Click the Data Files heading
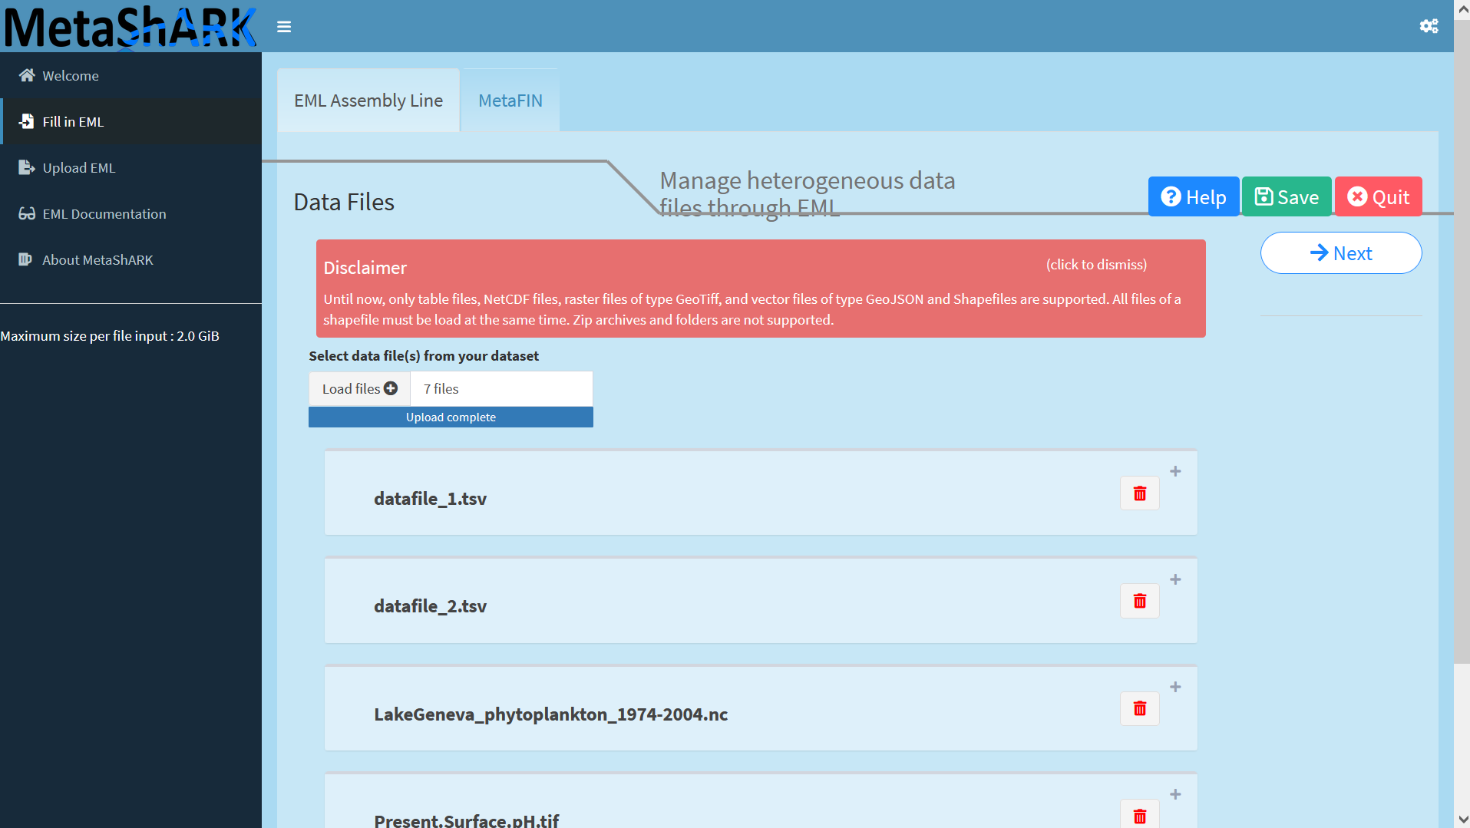This screenshot has height=828, width=1470. coord(344,202)
